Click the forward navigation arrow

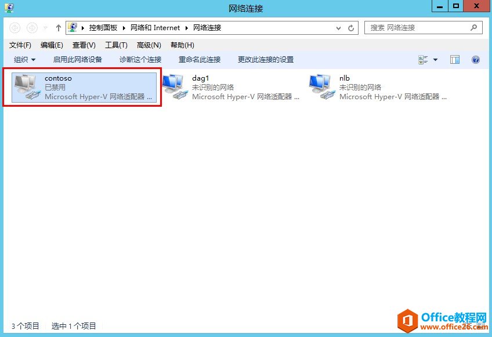[32, 27]
